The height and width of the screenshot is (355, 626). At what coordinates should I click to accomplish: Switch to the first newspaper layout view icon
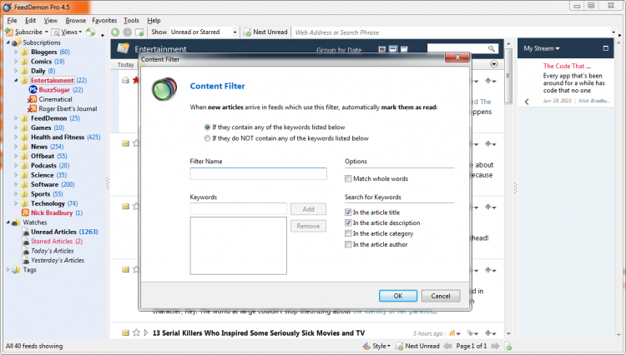[382, 49]
